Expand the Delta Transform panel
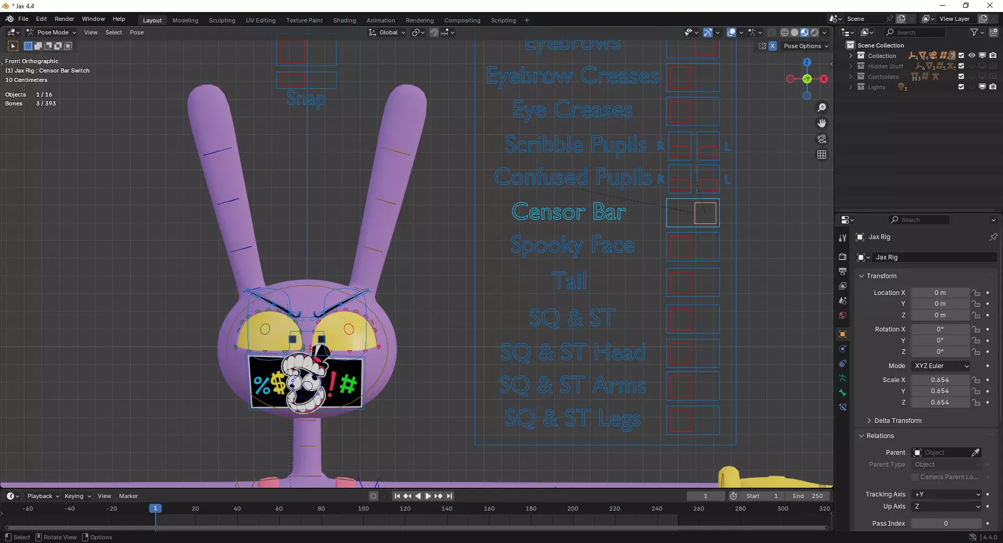Screen dimensions: 1003x543 coord(869,421)
